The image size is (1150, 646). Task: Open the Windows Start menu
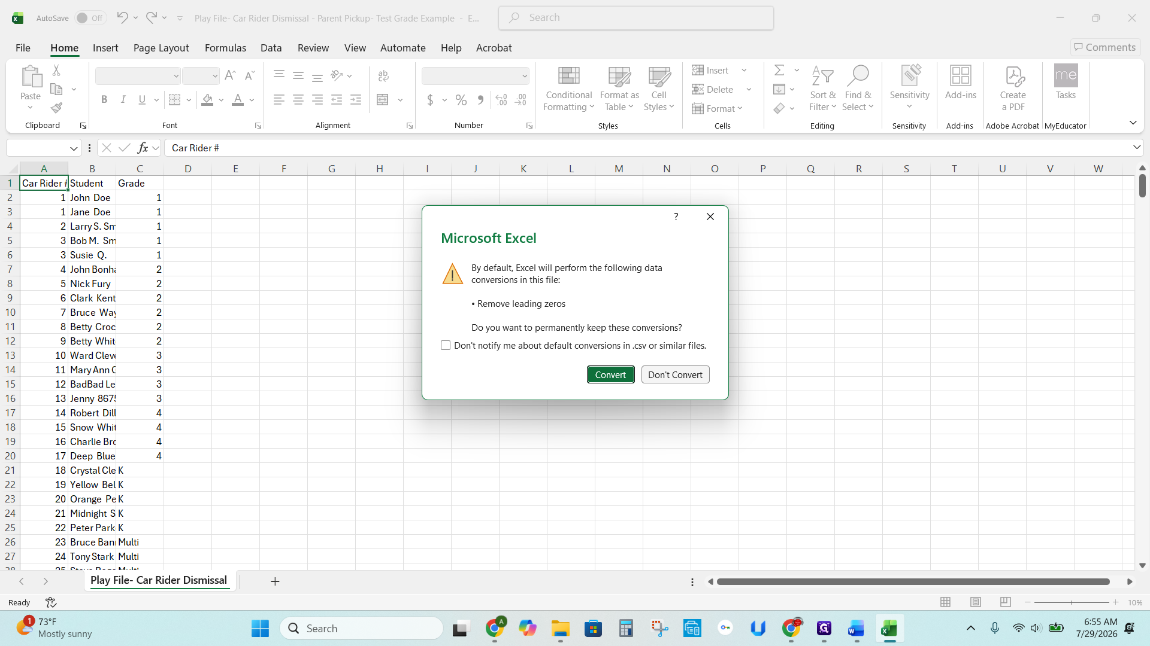click(260, 629)
